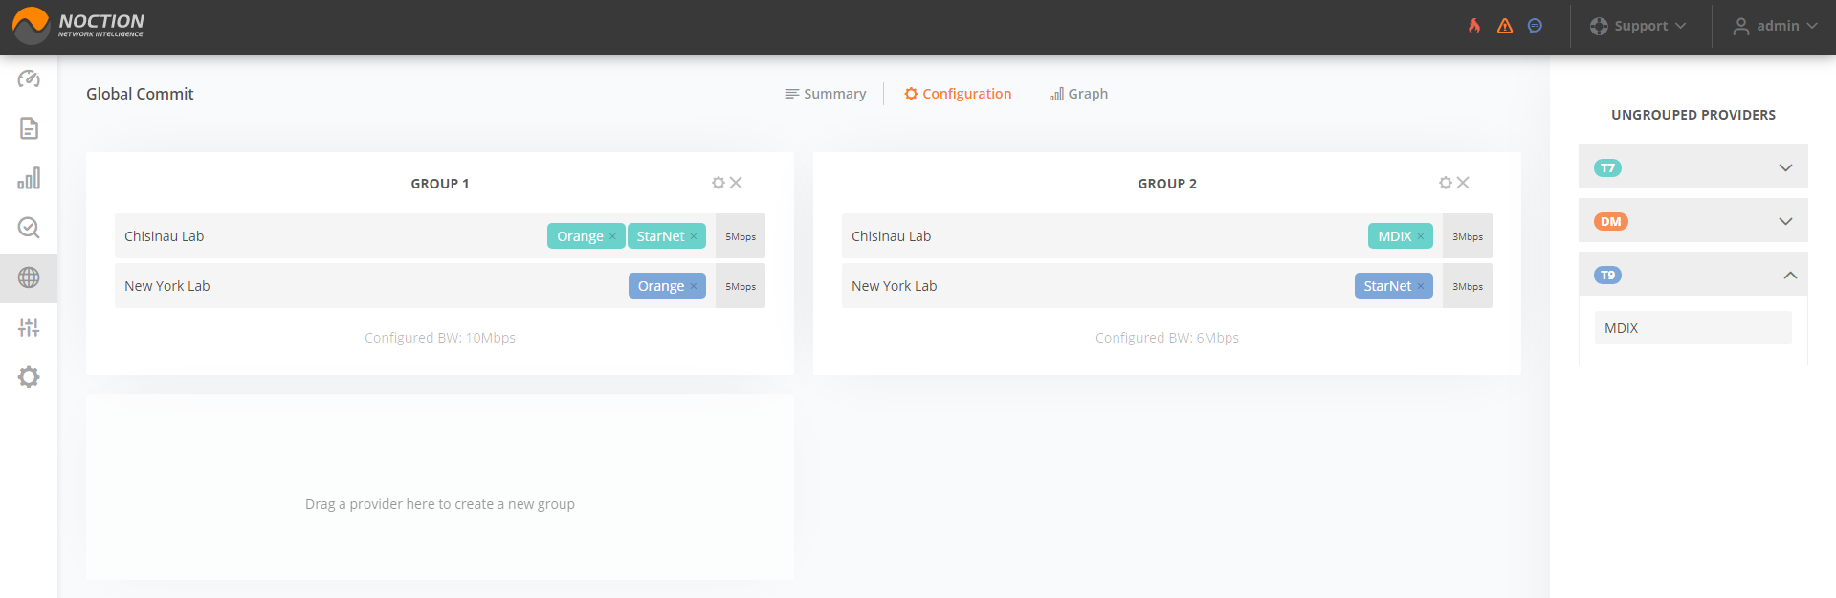Click the 'Drag a provider here' drop area
The width and height of the screenshot is (1836, 598).
(440, 487)
